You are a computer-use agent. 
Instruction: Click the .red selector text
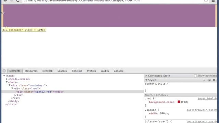click(148, 98)
